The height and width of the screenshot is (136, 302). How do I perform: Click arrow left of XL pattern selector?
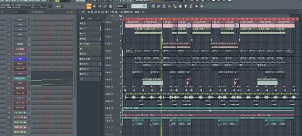(x=130, y=6)
